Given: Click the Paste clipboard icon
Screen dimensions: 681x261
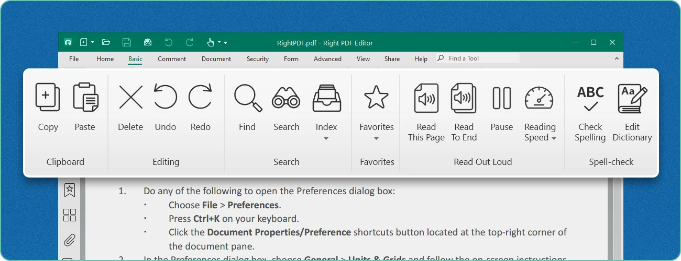Looking at the screenshot, I should [x=85, y=97].
